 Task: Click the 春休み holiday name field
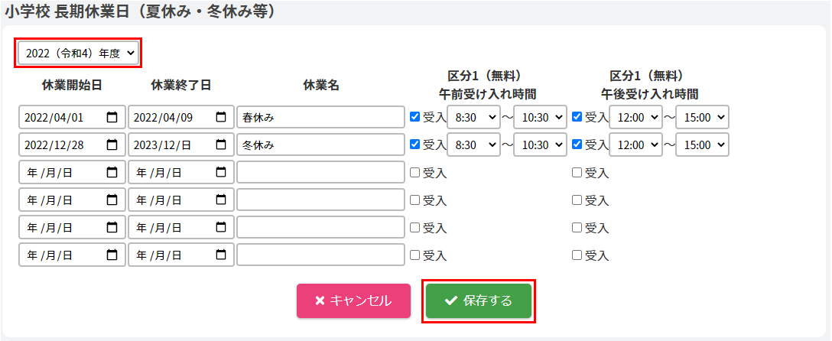coord(320,117)
